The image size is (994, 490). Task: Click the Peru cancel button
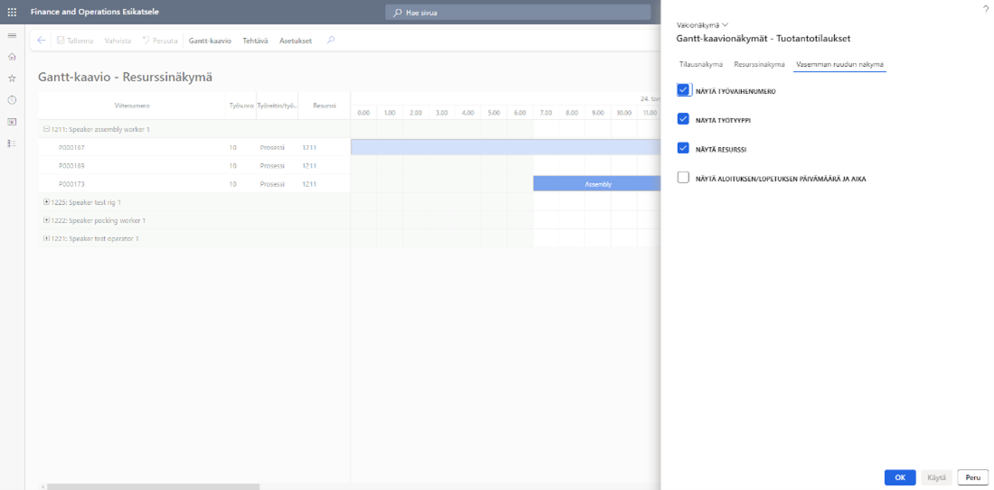click(972, 477)
